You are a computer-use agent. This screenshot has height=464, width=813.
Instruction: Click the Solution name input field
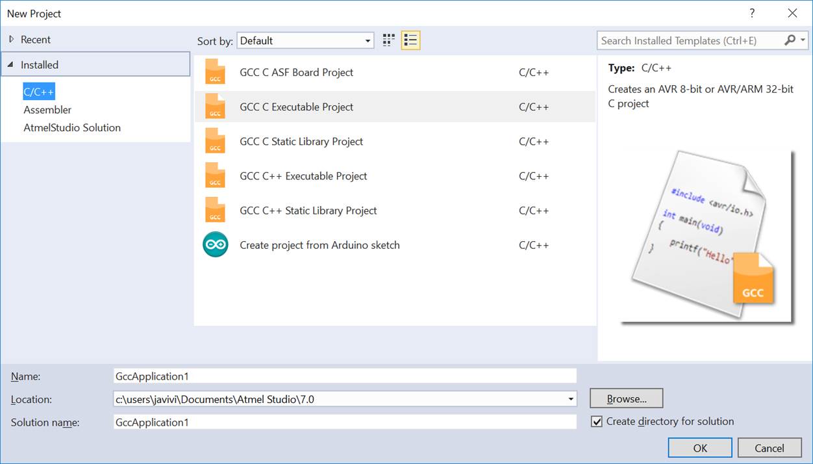pos(345,422)
